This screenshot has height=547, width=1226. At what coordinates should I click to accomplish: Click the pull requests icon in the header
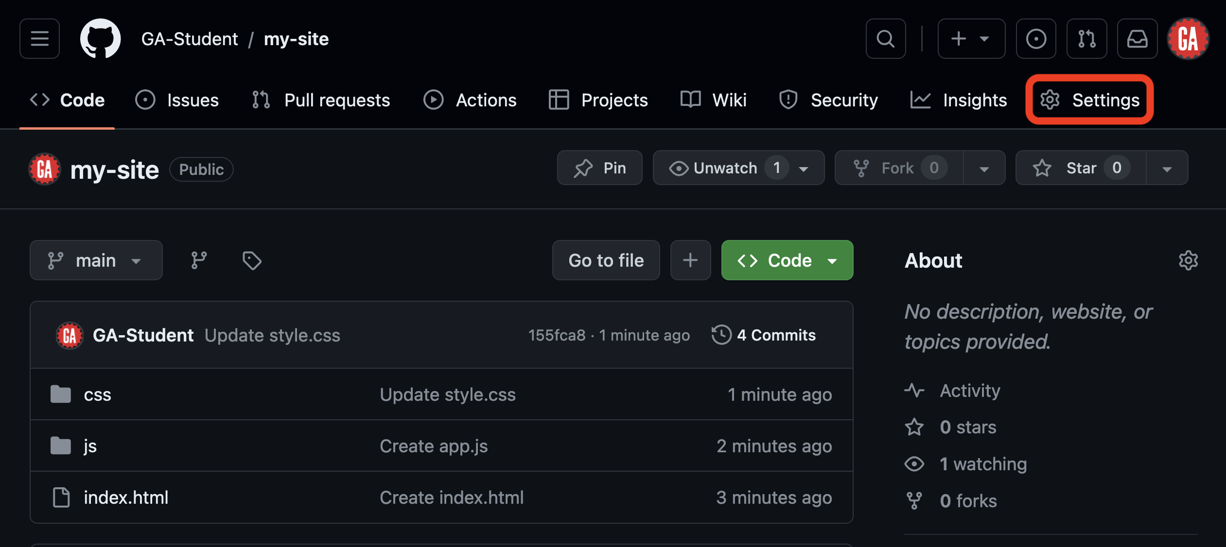[x=1087, y=38]
